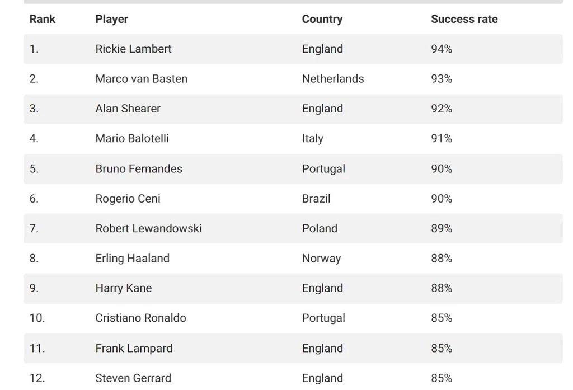
Task: Click Robert Lewandowski's name
Action: pyautogui.click(x=148, y=228)
